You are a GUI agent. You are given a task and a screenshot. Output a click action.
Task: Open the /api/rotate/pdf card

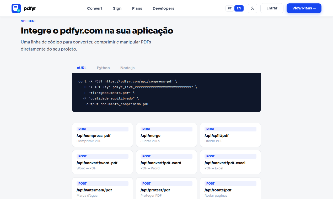coord(230,188)
